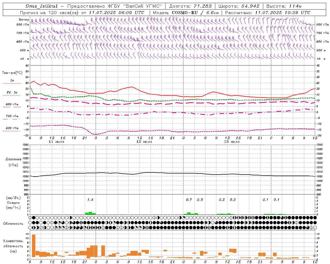Click the Td 2м dew point legend label

12,92
